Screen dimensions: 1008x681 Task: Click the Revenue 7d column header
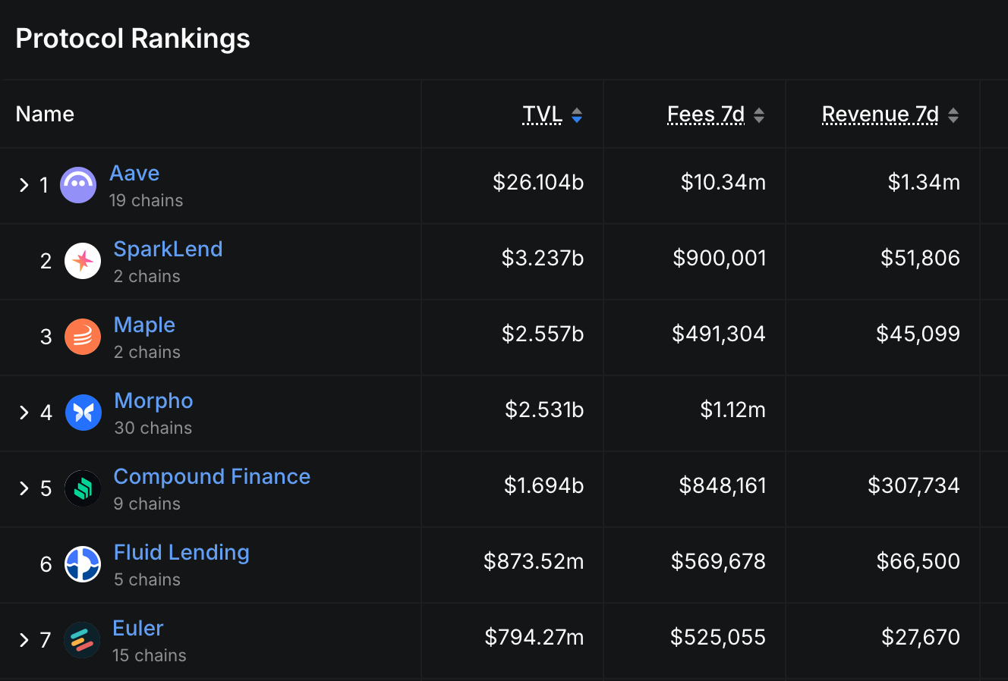880,115
